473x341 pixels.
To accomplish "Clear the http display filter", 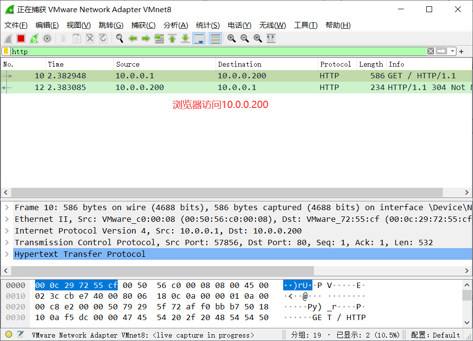I will (431, 51).
